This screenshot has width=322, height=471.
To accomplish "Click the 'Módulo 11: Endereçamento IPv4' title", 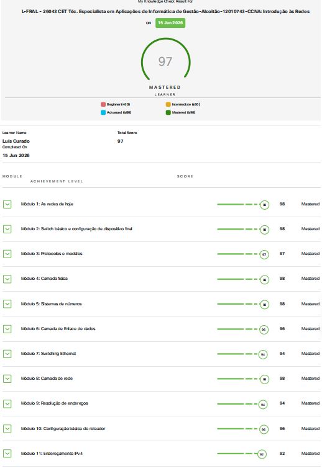I will pos(52,453).
